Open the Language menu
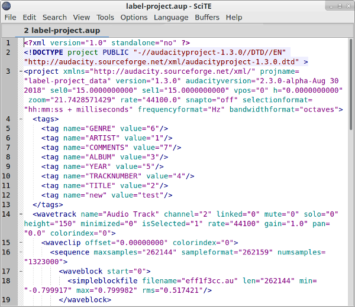 point(171,17)
